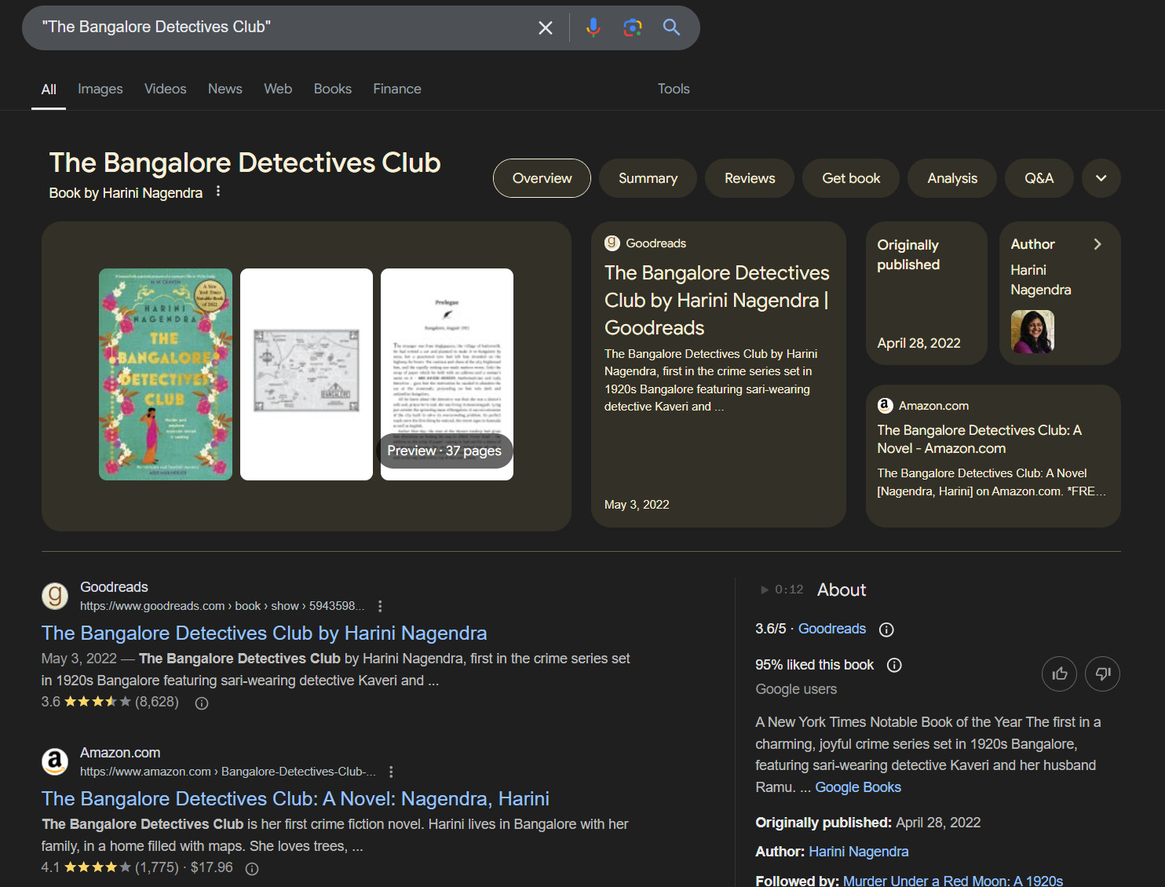Switch to the Web tab
This screenshot has width=1165, height=887.
[278, 89]
